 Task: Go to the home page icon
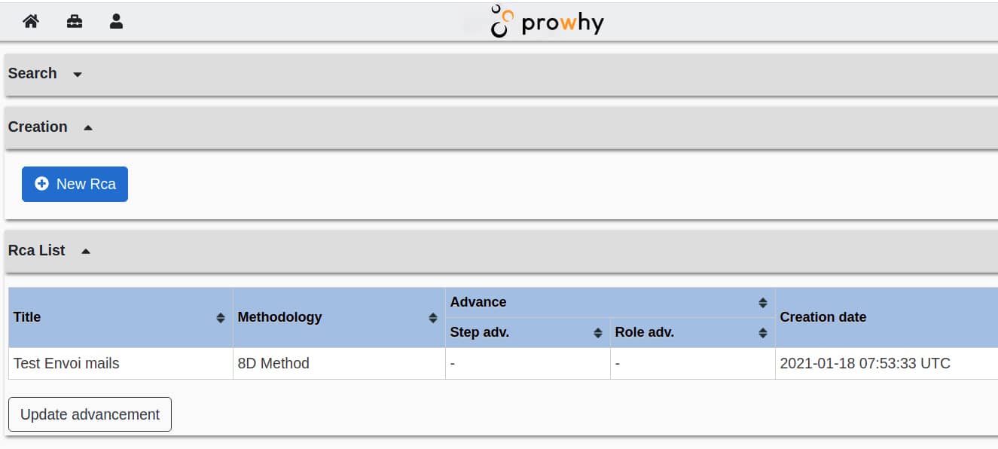31,22
